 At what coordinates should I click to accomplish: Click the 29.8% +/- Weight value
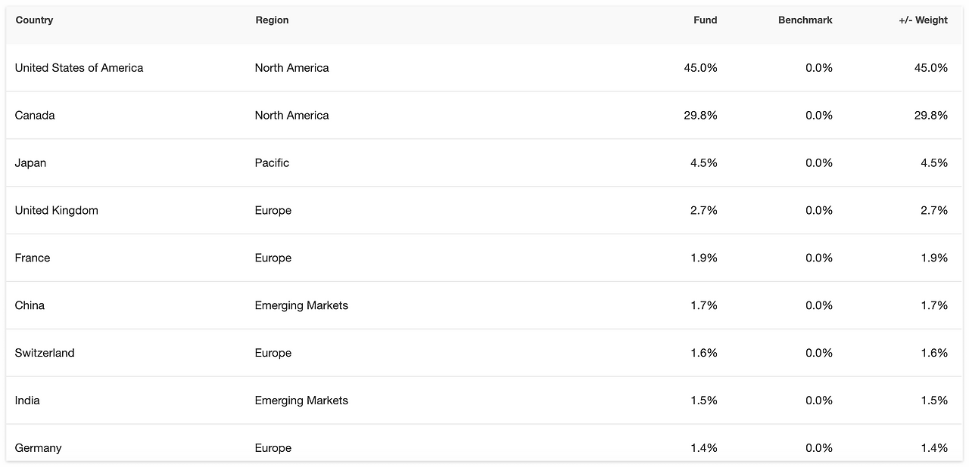point(930,116)
